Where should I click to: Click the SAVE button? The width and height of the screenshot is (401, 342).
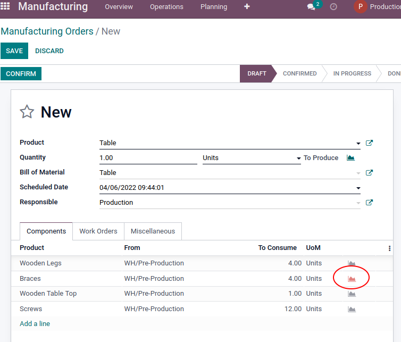pos(14,51)
